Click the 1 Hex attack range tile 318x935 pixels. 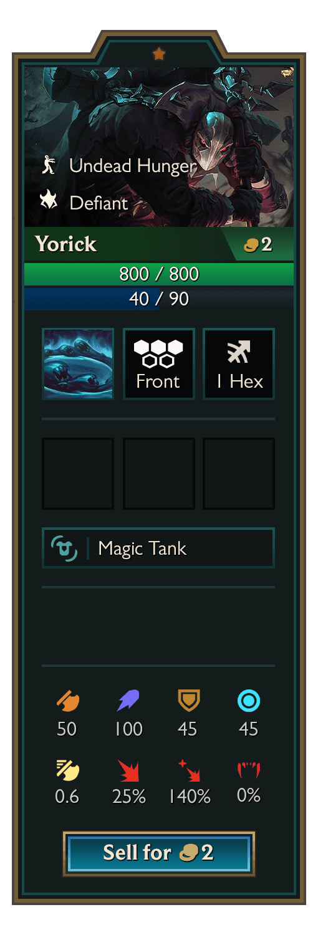click(239, 364)
